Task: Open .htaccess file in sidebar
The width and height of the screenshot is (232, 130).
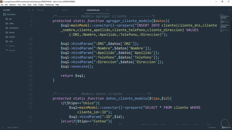Action: click(x=12, y=46)
